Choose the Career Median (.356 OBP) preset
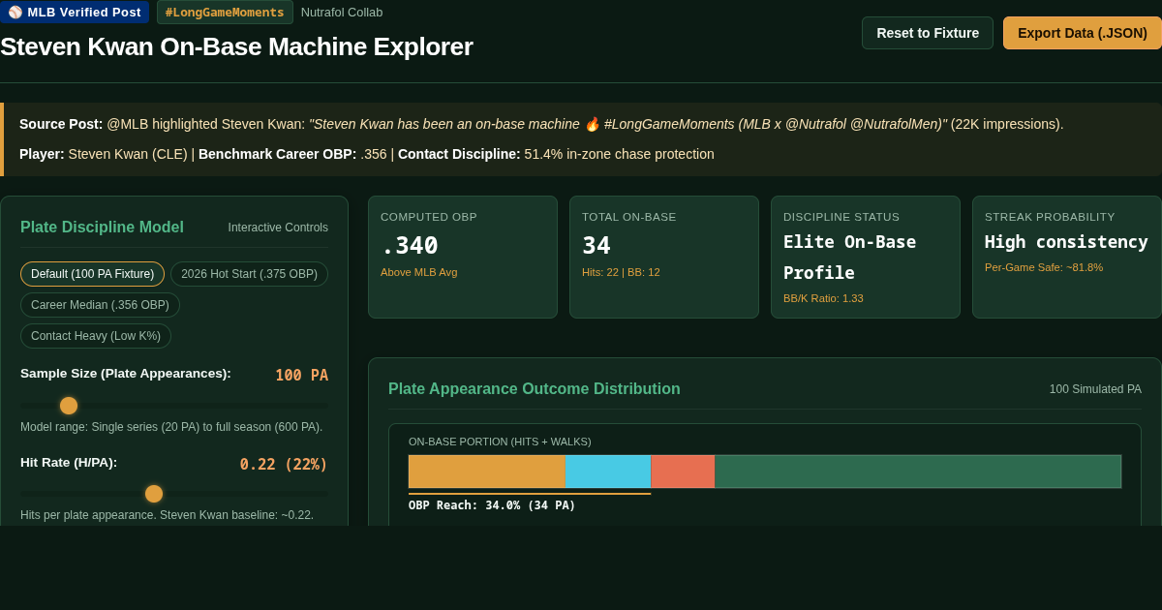This screenshot has width=1162, height=610. tap(100, 305)
